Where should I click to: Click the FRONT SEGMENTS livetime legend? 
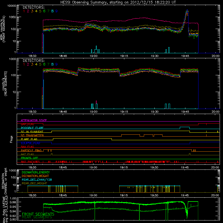[38, 214]
